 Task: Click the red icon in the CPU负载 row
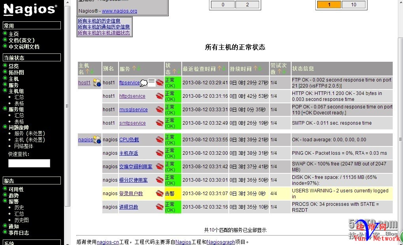(160, 139)
